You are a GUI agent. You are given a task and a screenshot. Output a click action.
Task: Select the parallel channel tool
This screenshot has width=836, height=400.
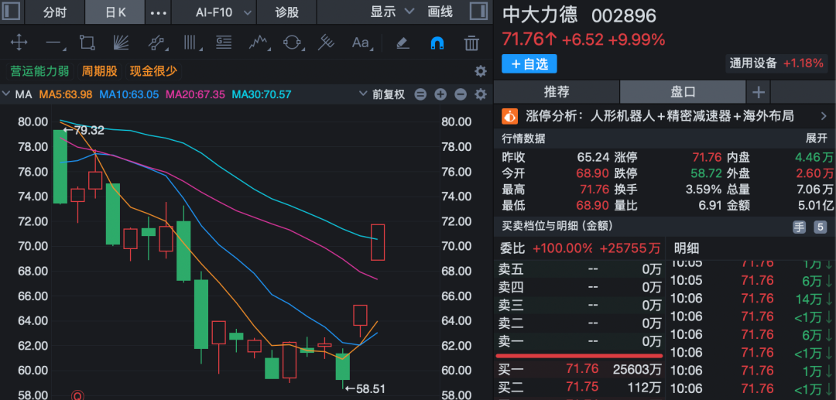point(156,43)
